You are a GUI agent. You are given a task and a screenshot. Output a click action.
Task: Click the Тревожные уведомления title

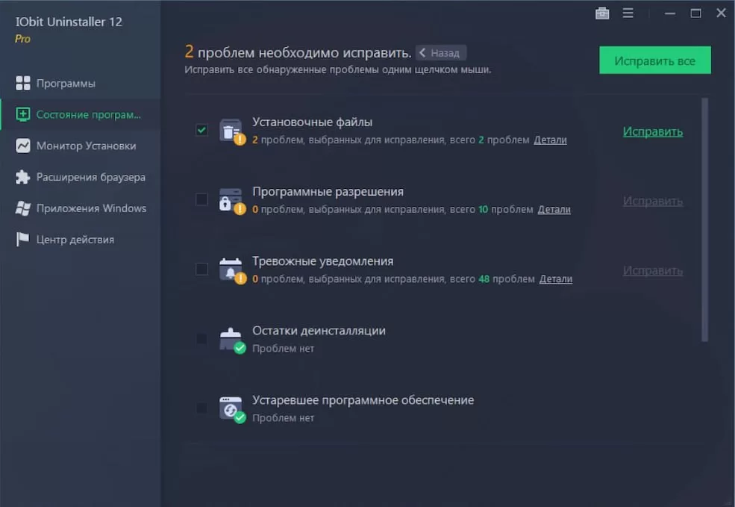pos(323,261)
